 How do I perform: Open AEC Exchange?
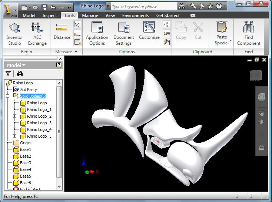point(37,34)
